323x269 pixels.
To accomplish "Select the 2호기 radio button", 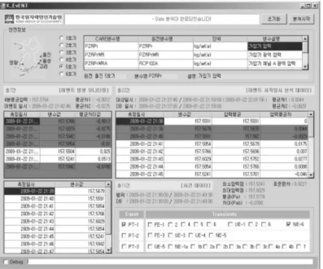I will 61,45.
